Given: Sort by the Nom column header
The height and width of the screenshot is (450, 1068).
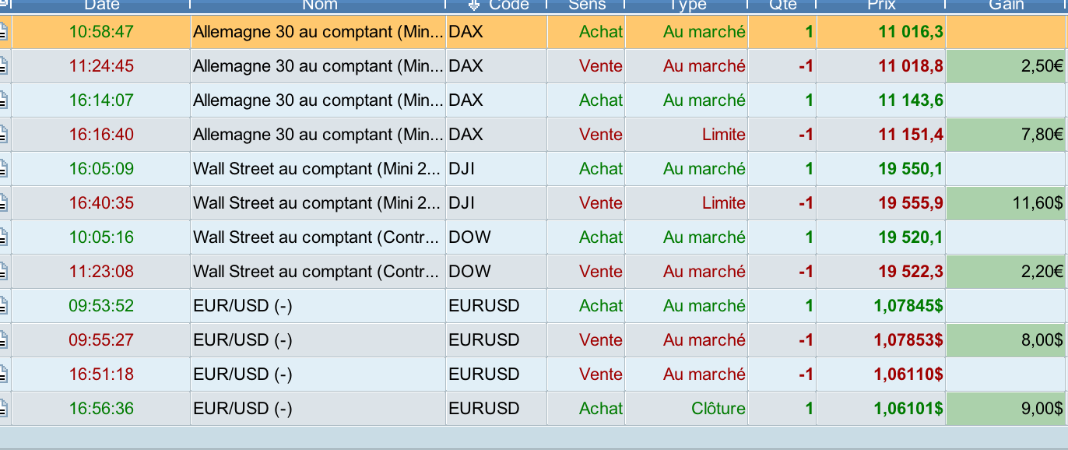Looking at the screenshot, I should (318, 5).
